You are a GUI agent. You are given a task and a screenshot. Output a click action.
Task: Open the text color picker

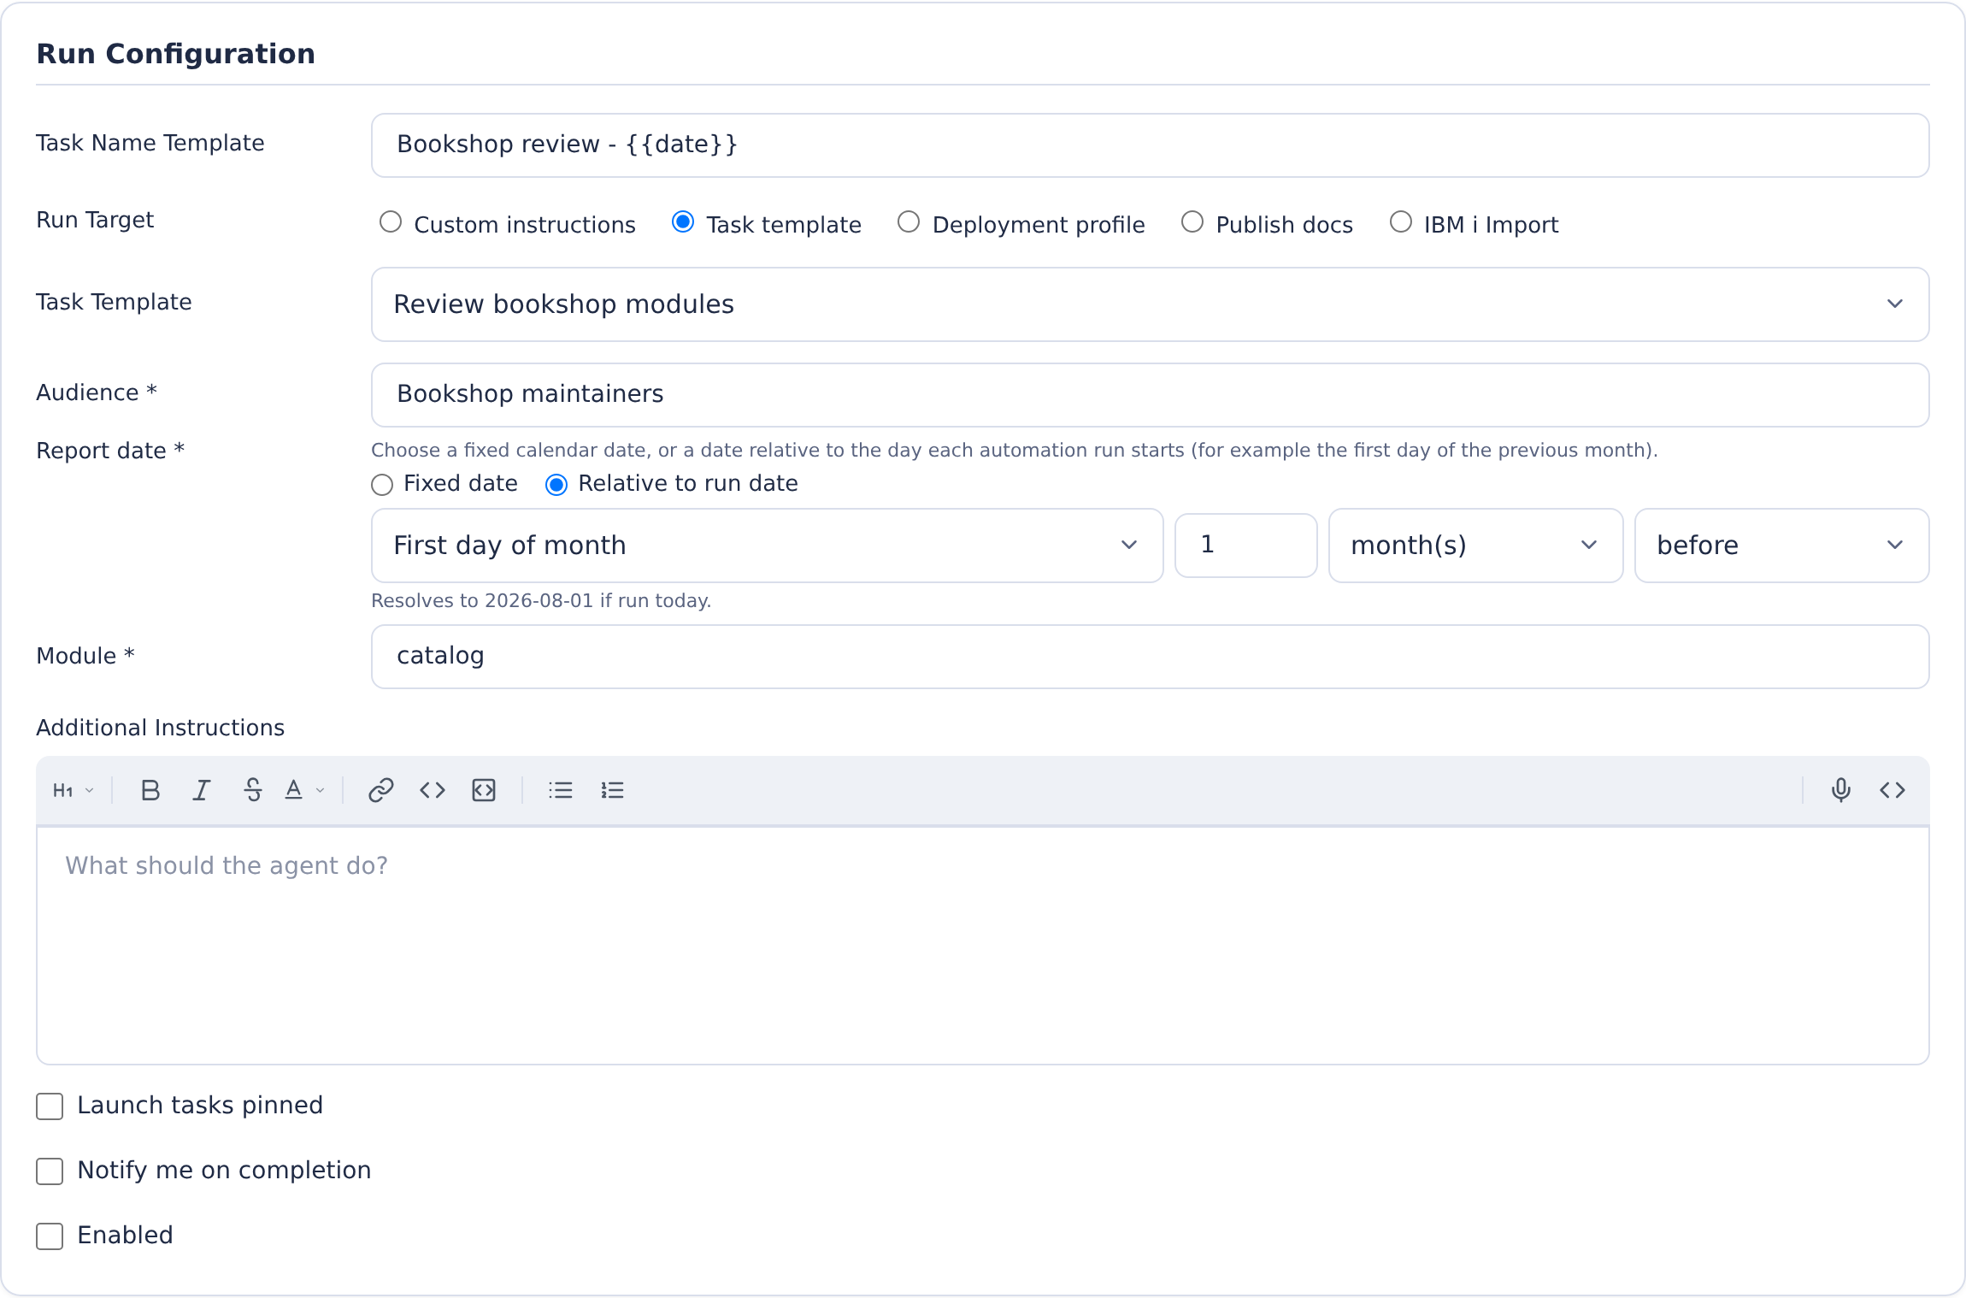coord(304,791)
